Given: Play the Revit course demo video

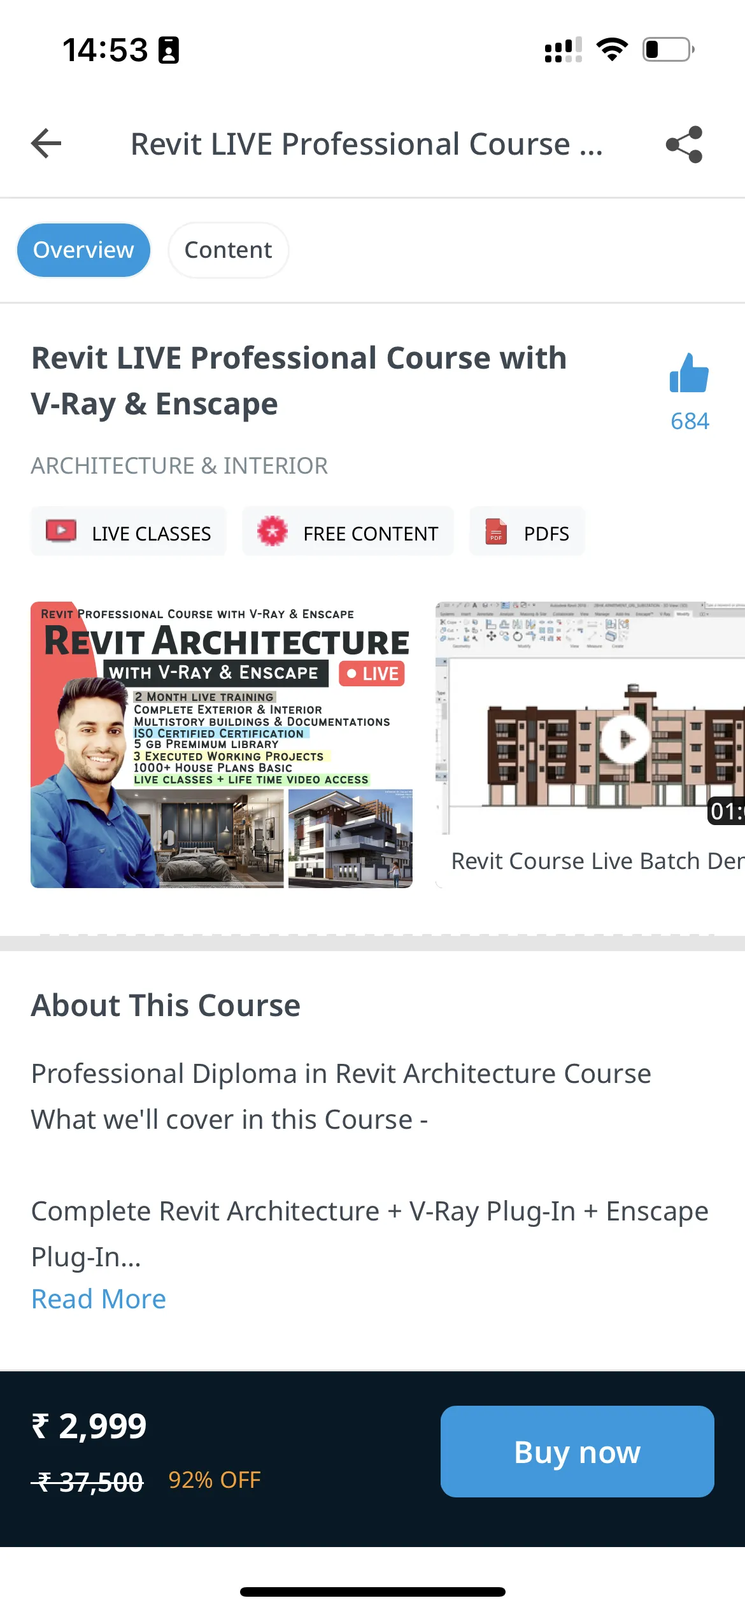Looking at the screenshot, I should point(625,739).
